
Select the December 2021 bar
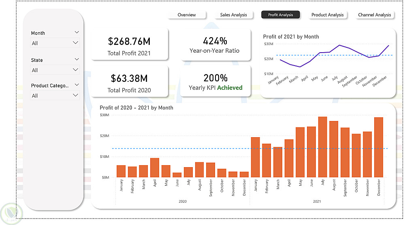379,147
